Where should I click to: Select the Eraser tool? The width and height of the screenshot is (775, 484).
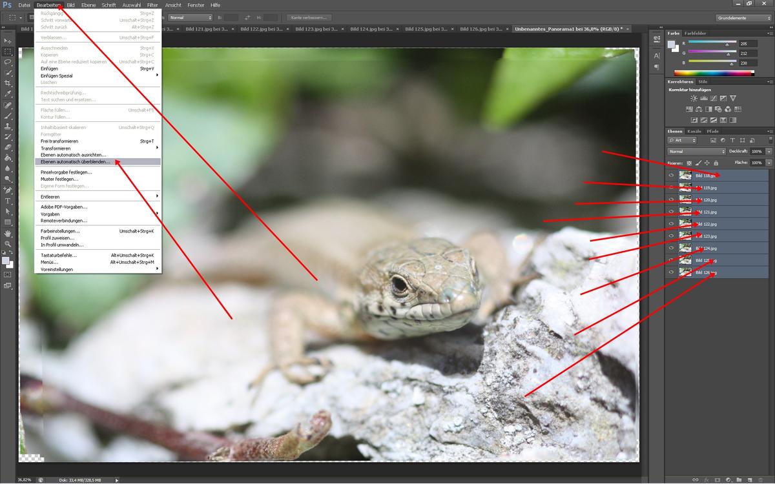(8, 147)
